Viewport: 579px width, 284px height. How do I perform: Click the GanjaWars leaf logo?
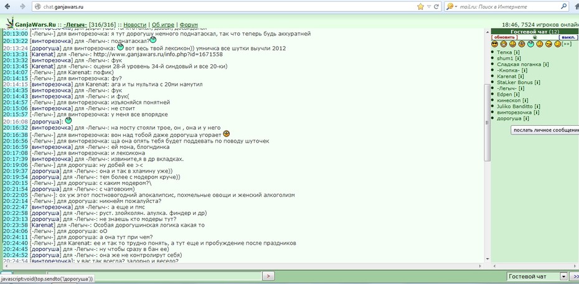click(x=11, y=22)
